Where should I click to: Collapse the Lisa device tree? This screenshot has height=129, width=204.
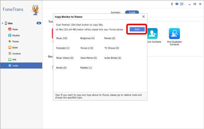coord(2,23)
